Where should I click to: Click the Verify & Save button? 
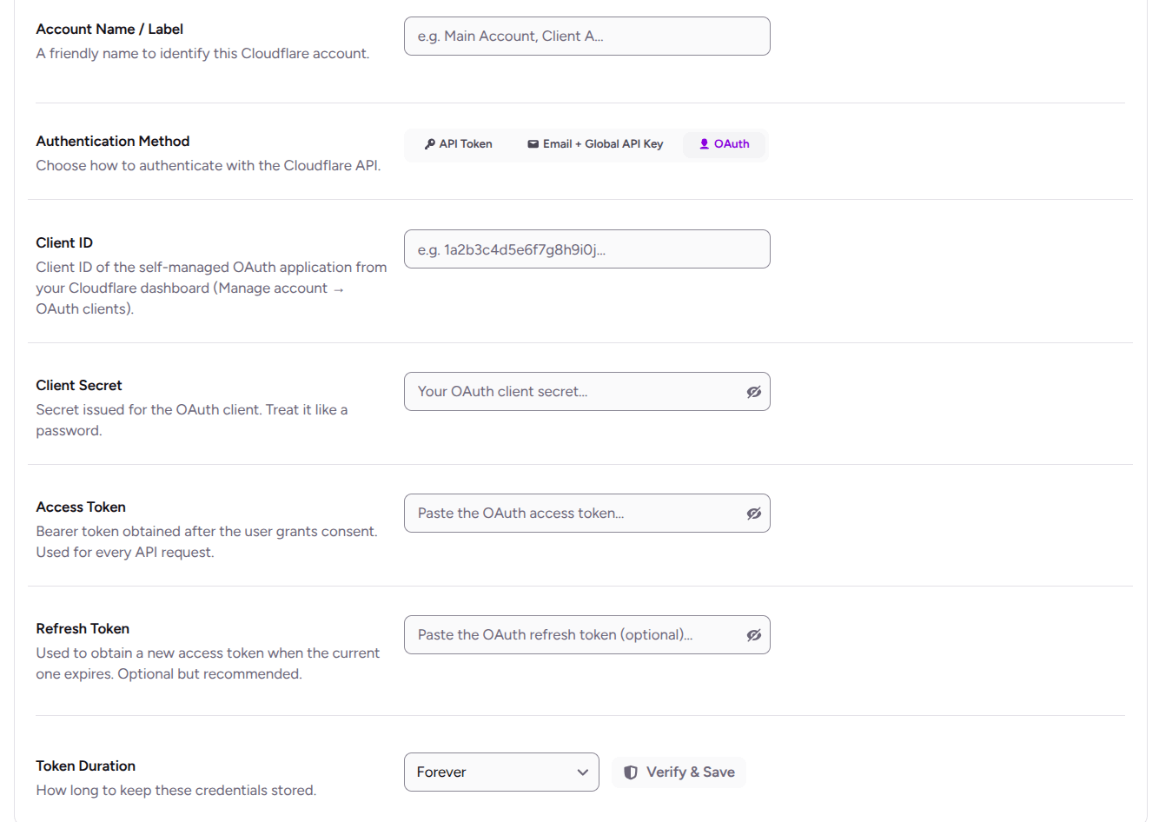(x=679, y=772)
